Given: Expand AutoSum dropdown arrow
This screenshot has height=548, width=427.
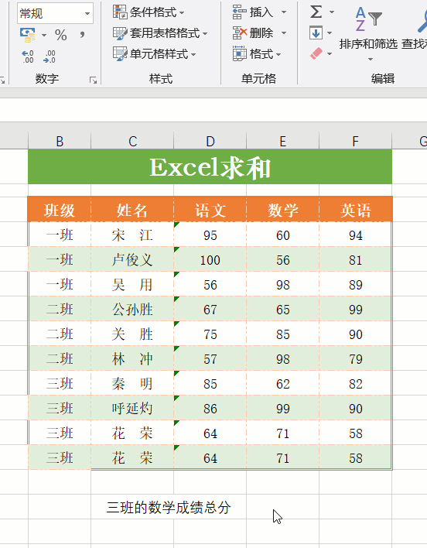Looking at the screenshot, I should coord(332,12).
